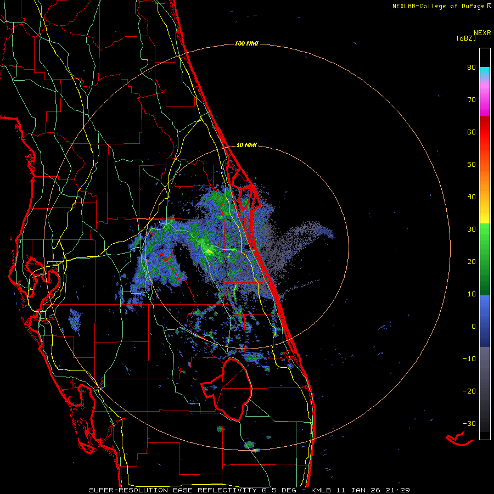Viewport: 494px width, 494px height.
Task: Select the 20 value on dBZ scale
Action: pos(471,262)
